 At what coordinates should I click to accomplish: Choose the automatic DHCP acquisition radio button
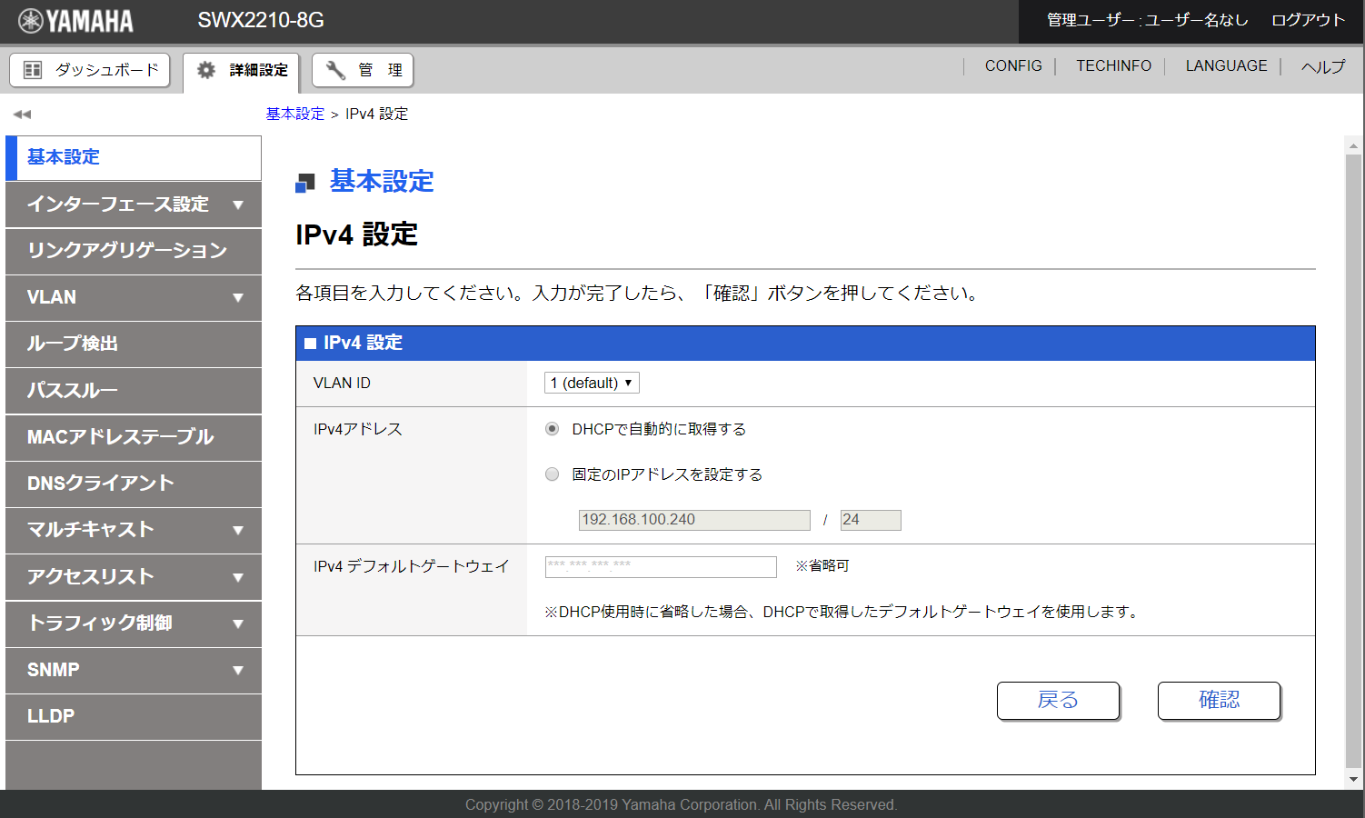(552, 428)
